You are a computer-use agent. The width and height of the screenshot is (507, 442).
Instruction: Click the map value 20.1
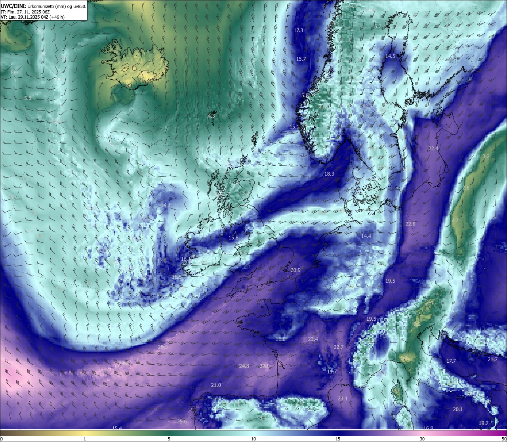click(x=458, y=409)
